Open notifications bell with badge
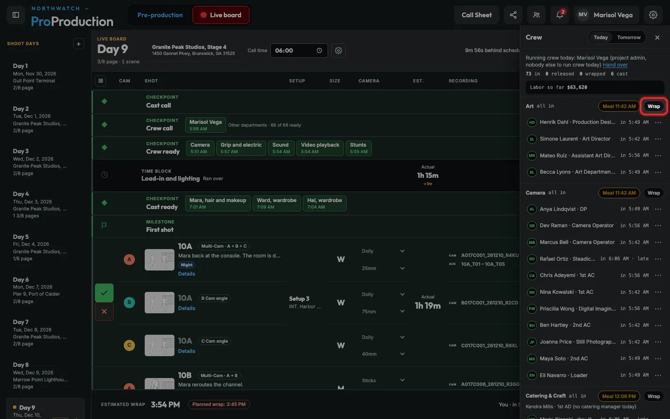The width and height of the screenshot is (670, 419). [x=560, y=15]
